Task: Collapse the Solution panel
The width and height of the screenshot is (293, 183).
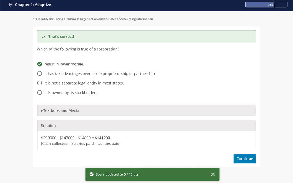Action: coord(146,125)
